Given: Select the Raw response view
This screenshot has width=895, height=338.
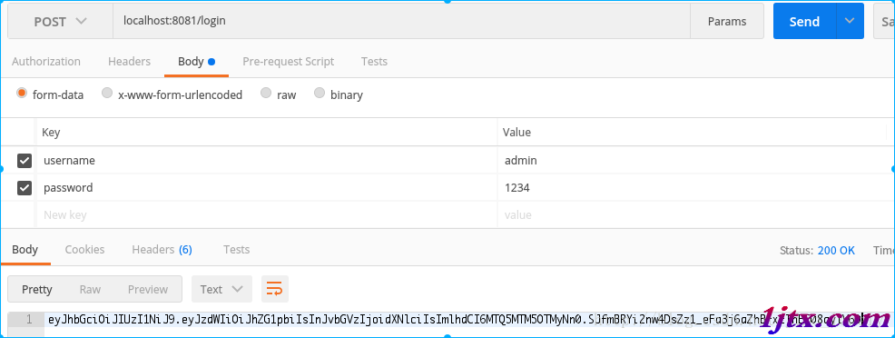Looking at the screenshot, I should coord(90,289).
